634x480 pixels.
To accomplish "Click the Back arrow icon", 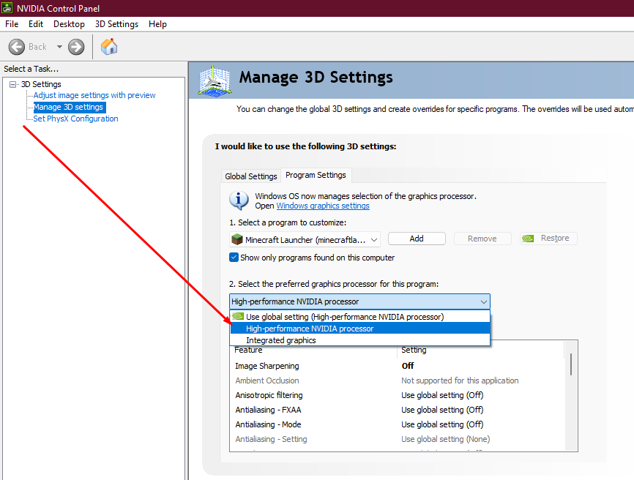I will 17,47.
